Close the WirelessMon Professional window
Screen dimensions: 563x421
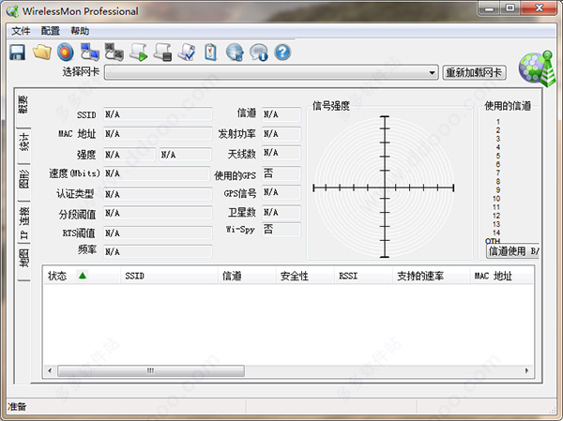(539, 8)
